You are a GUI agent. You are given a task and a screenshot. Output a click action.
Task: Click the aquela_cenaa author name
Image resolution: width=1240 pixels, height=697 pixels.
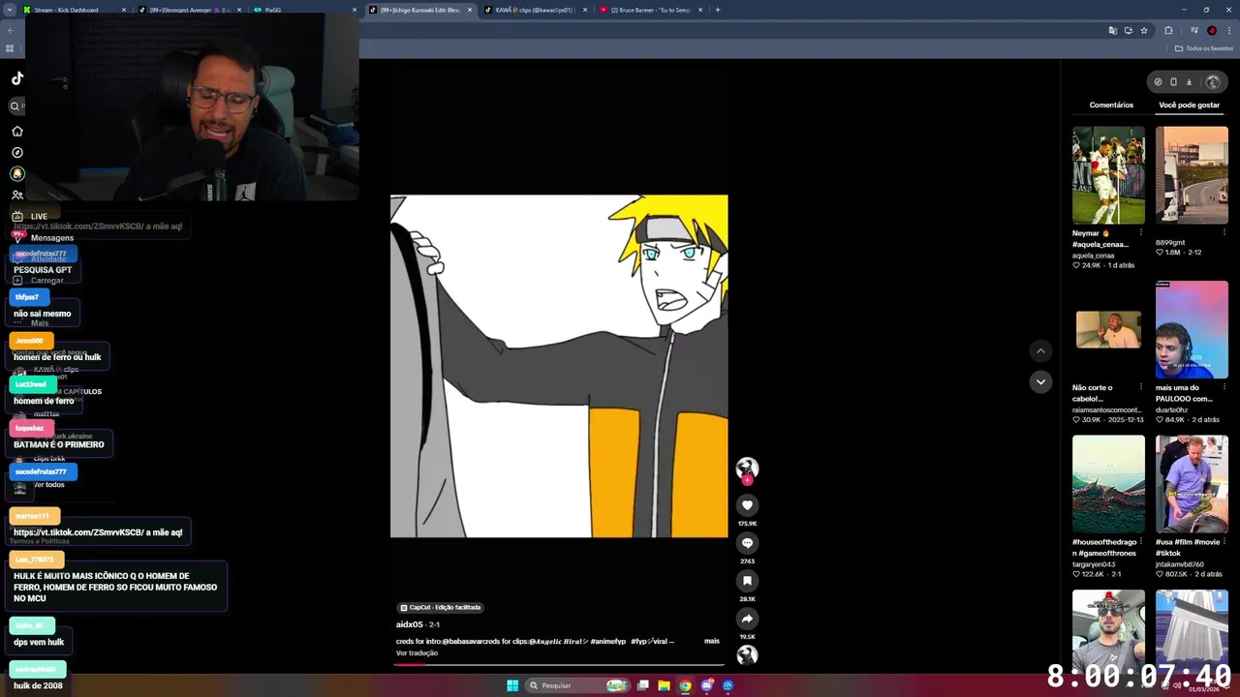click(x=1094, y=256)
